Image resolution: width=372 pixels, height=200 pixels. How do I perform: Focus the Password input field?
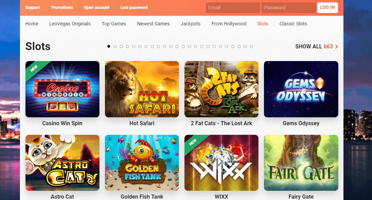tap(288, 8)
